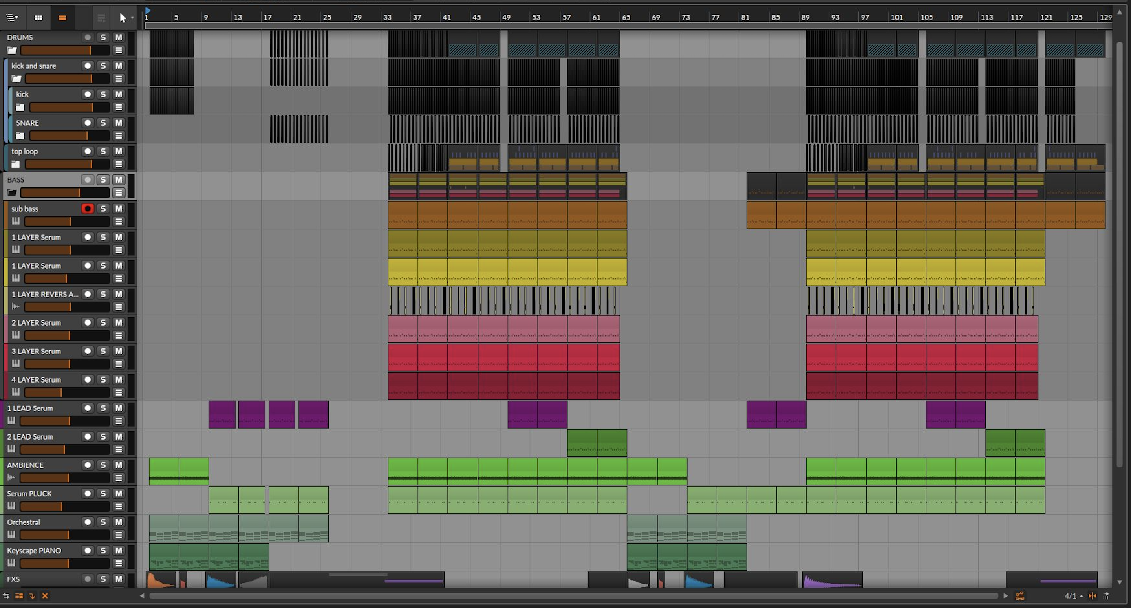
Task: Arm record on Keyscape PIANO track
Action: [88, 551]
